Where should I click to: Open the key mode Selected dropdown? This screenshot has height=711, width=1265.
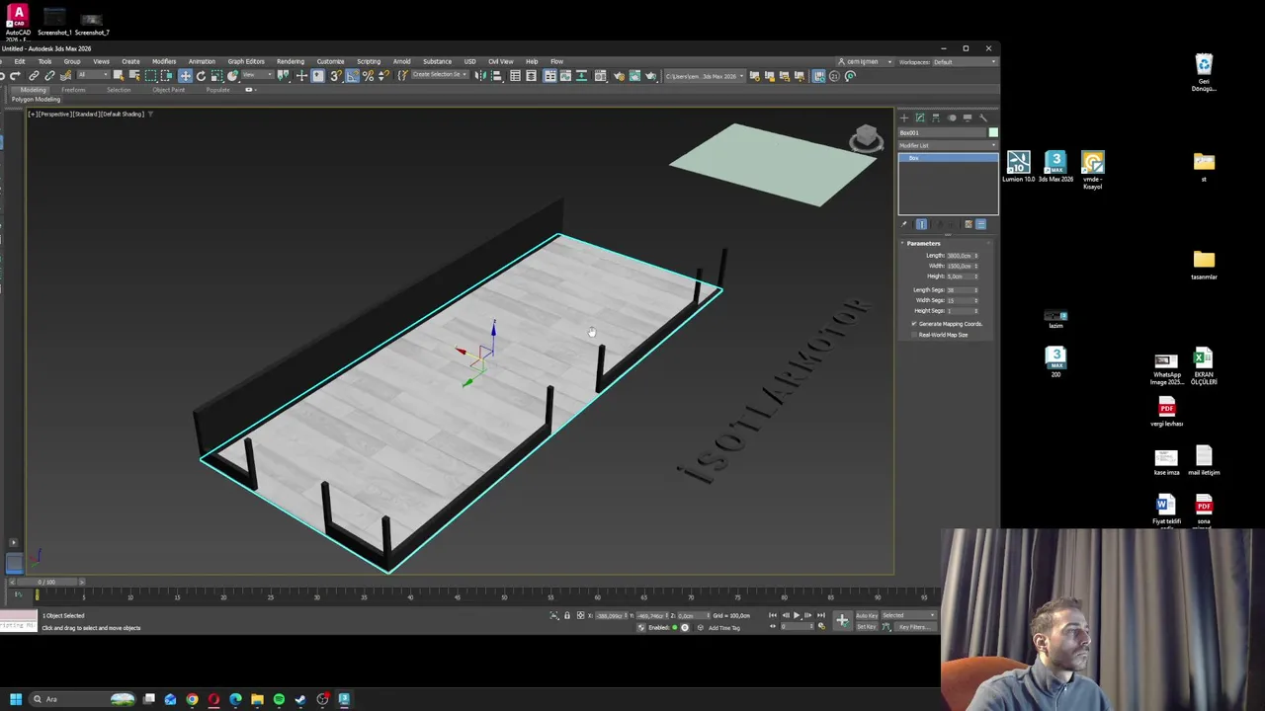(x=908, y=615)
